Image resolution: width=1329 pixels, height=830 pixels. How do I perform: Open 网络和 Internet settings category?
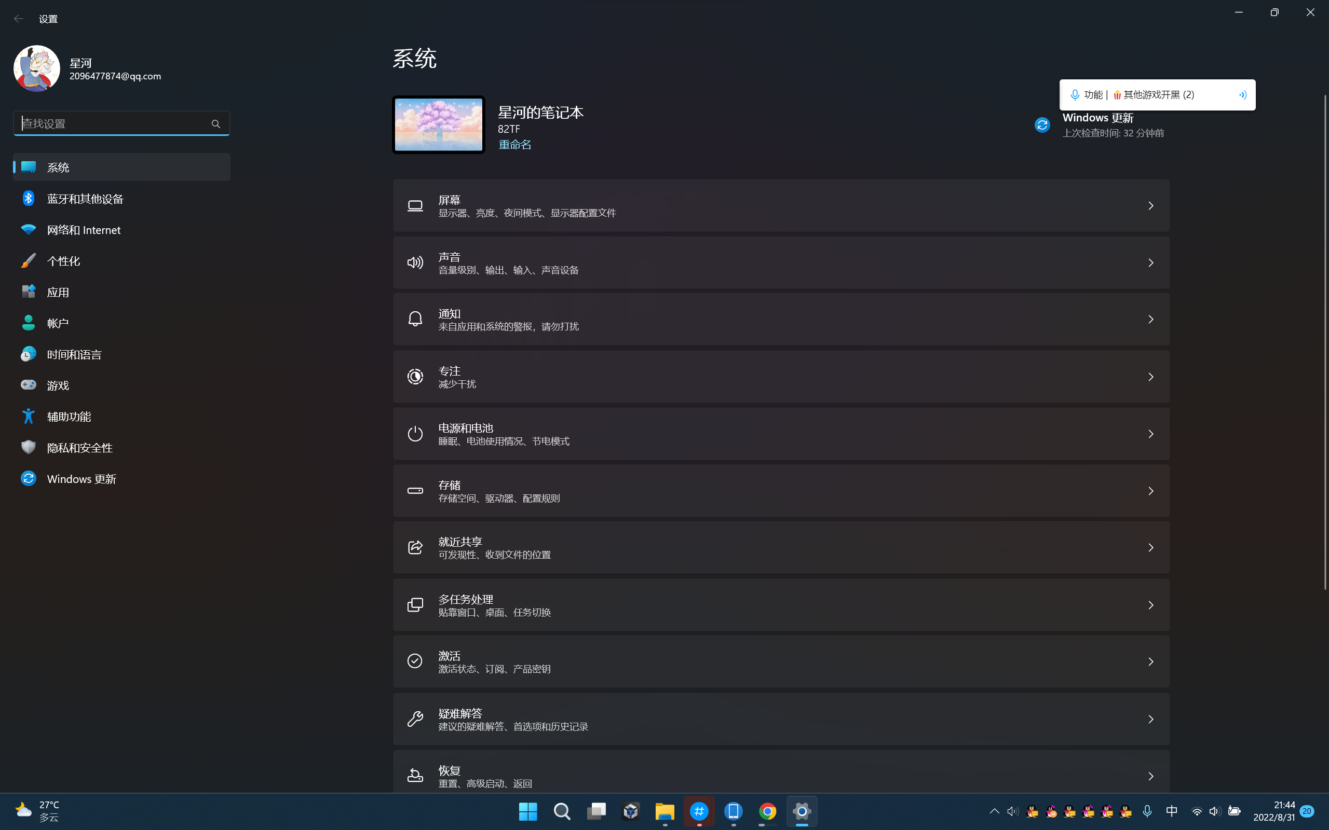[122, 230]
